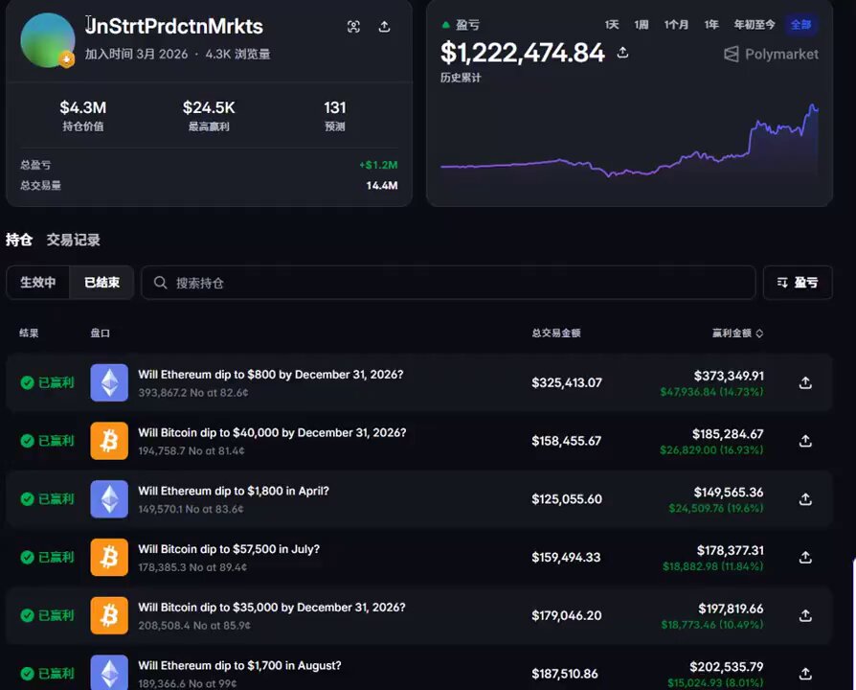Click the Bitcoin icon for the $40,000 market
The height and width of the screenshot is (690, 856).
click(x=109, y=441)
